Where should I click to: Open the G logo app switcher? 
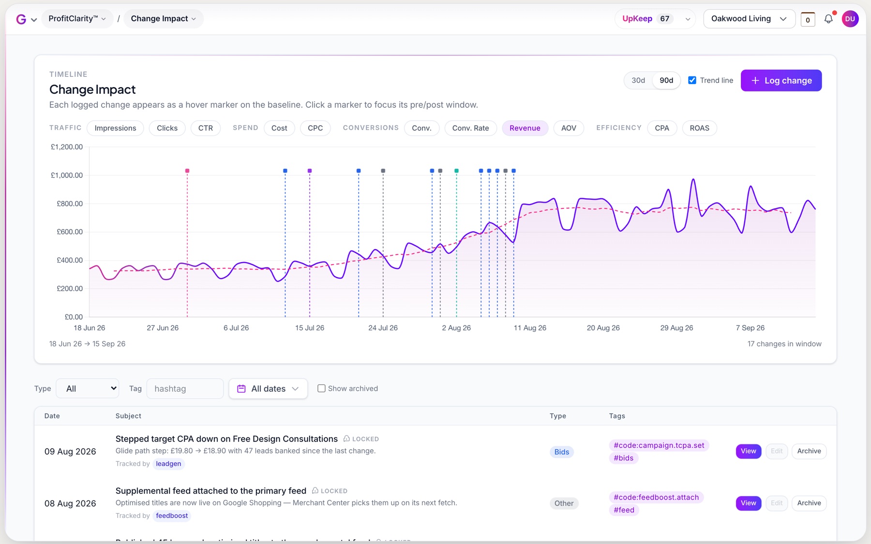pos(26,19)
